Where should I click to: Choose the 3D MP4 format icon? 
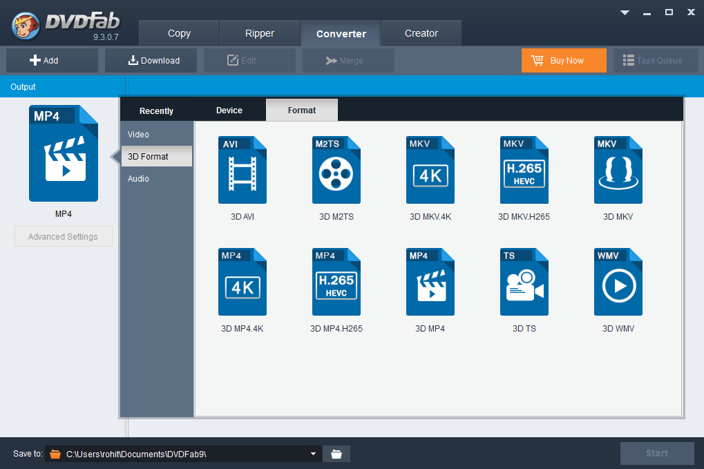[x=430, y=281]
